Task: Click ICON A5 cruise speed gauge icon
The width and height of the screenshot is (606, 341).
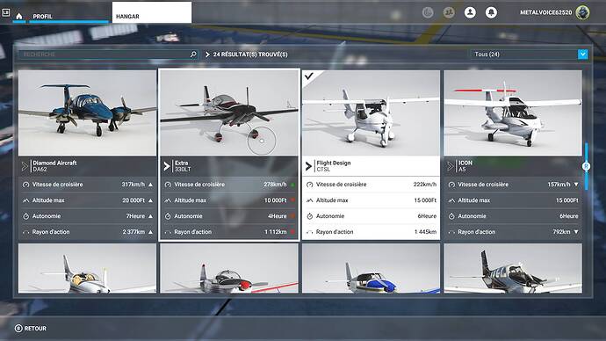Action: (x=451, y=185)
